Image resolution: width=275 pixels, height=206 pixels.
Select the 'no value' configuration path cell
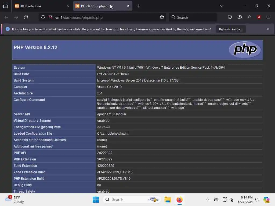[103, 127]
